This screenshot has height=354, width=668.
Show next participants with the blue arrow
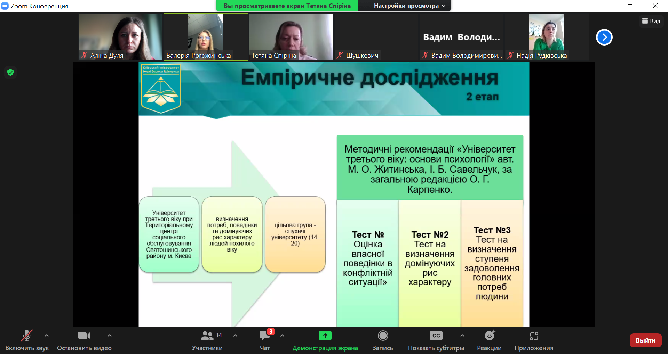[604, 37]
